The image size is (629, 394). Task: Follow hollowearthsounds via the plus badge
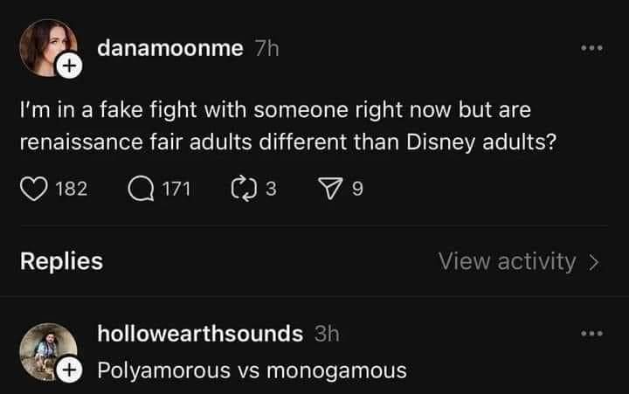[x=69, y=371]
